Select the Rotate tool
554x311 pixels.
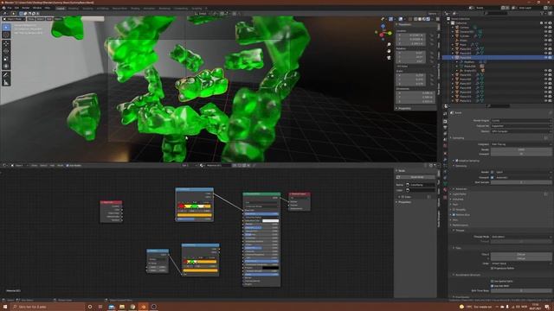(x=6, y=51)
